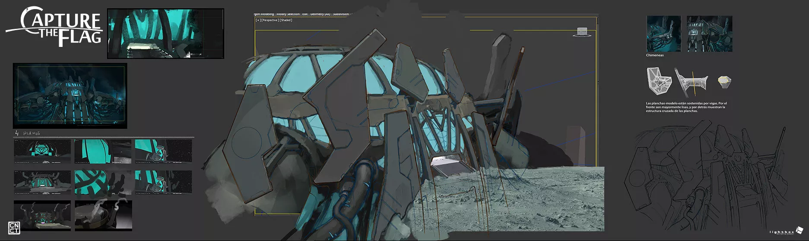Open the wide interior thumbnail beside the title
Viewport: 809px width, 241px height.
pos(165,34)
